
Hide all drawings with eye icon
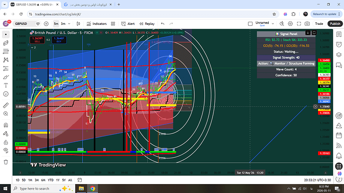[6, 150]
